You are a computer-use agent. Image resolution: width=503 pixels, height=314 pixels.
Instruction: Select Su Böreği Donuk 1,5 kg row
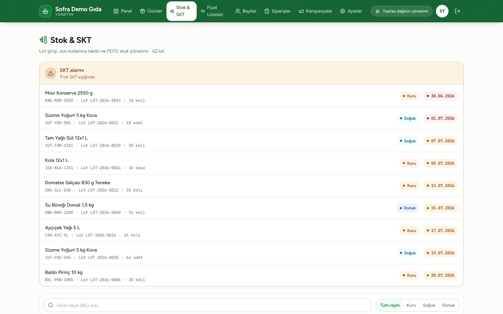pos(251,208)
